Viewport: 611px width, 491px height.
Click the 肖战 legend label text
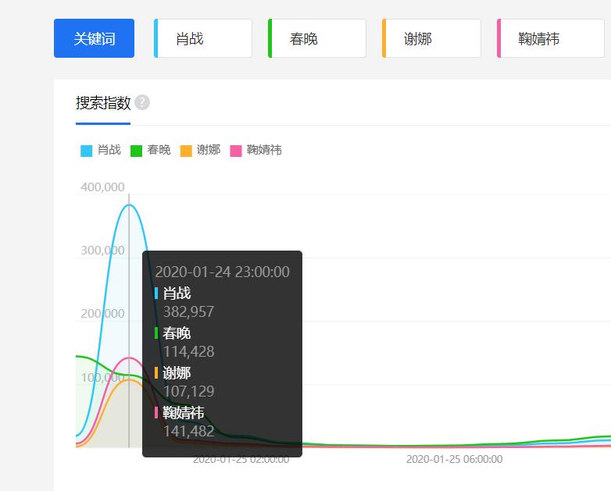pos(109,150)
